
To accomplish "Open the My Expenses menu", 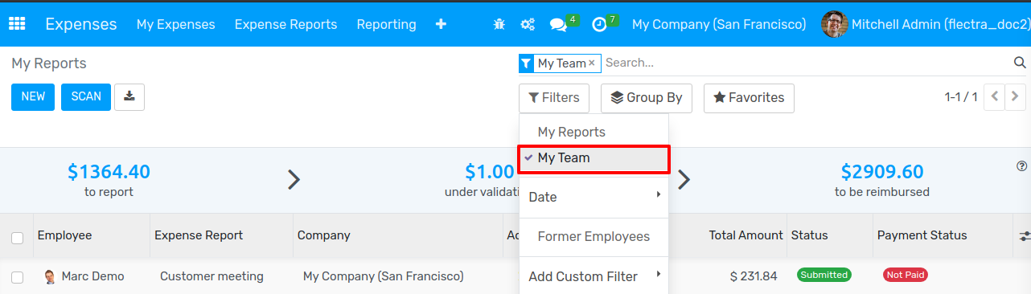I will coord(176,25).
